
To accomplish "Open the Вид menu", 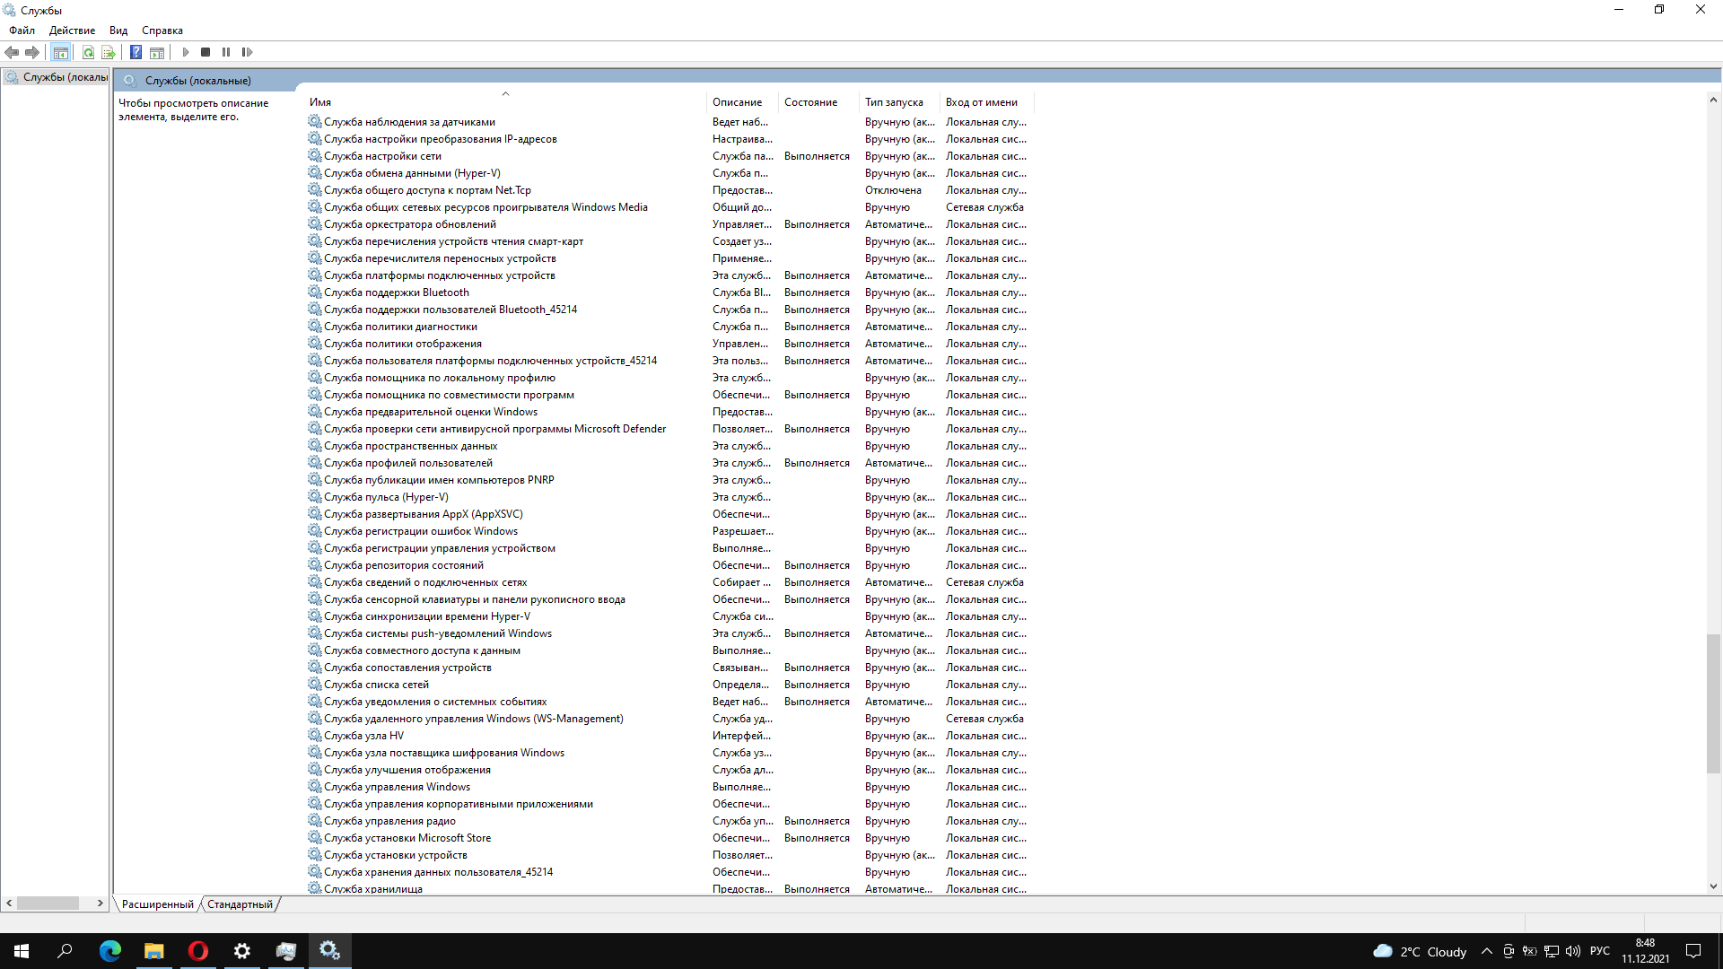I will point(118,31).
